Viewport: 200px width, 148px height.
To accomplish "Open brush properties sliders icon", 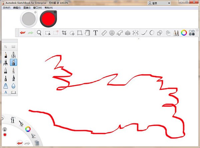I will click(6, 47).
